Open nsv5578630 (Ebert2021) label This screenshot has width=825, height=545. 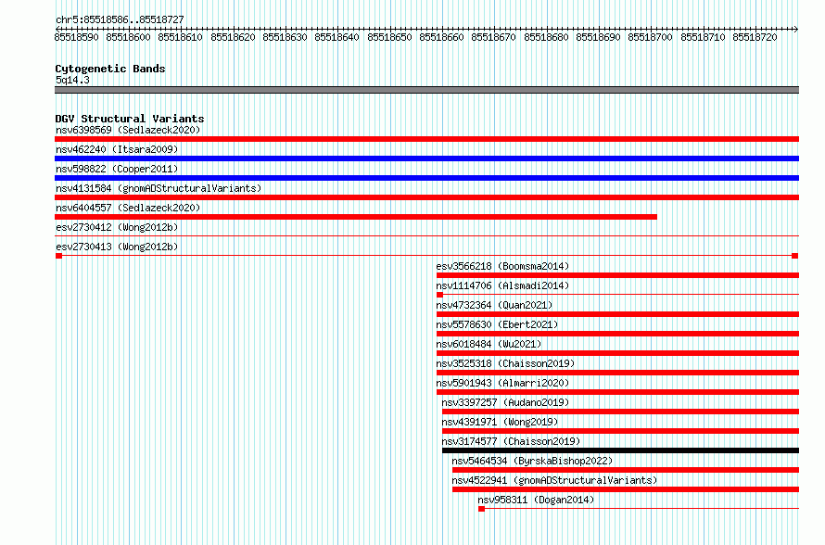pos(497,324)
